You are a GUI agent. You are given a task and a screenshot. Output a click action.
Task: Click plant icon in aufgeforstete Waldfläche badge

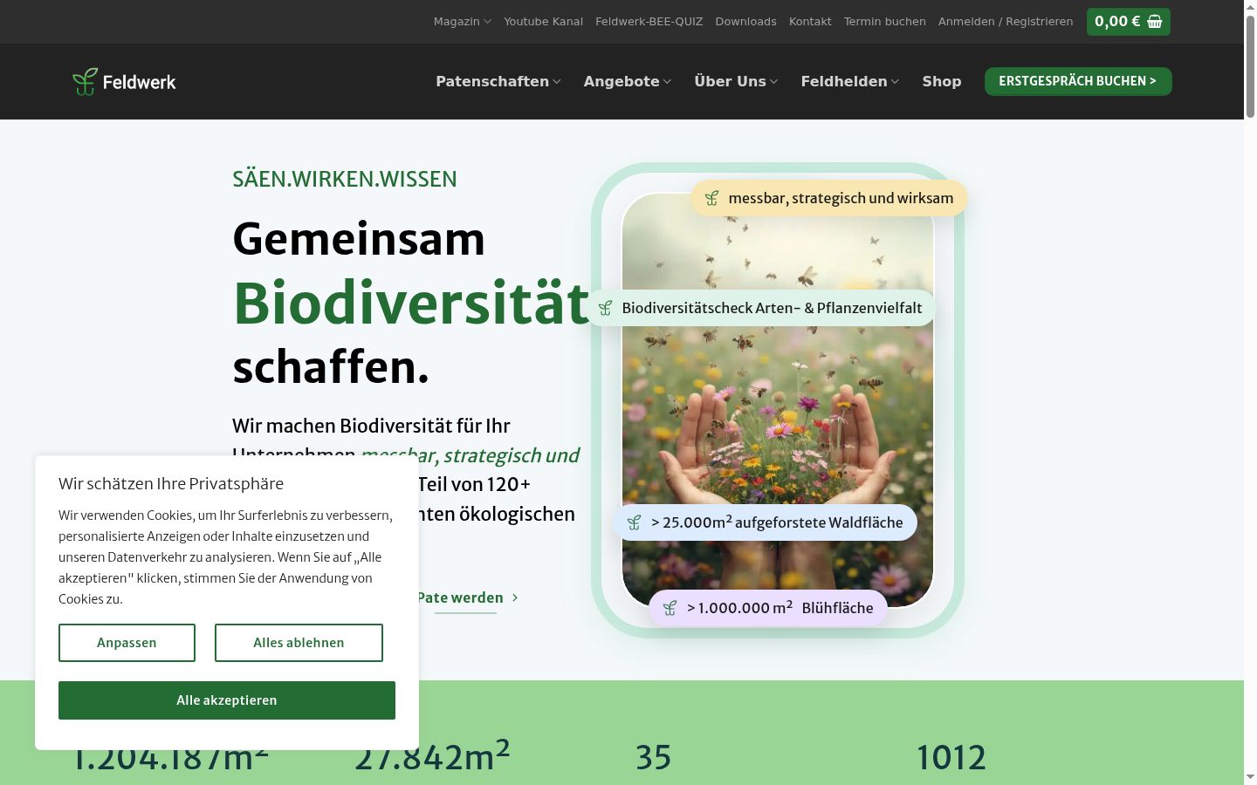click(634, 522)
